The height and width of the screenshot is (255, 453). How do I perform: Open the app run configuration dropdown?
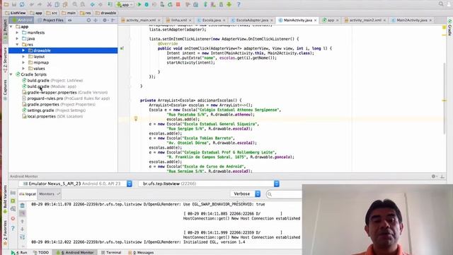point(125,4)
